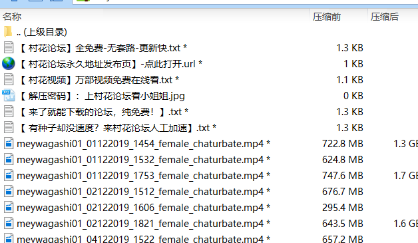Select text file icon for 全免费-无套路-更新快.txt
This screenshot has width=418, height=243.
[x=9, y=48]
